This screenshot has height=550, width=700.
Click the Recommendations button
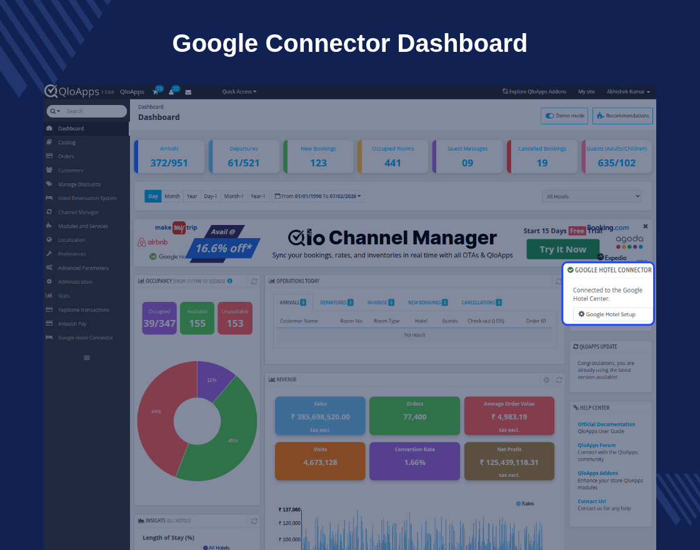[x=622, y=116]
